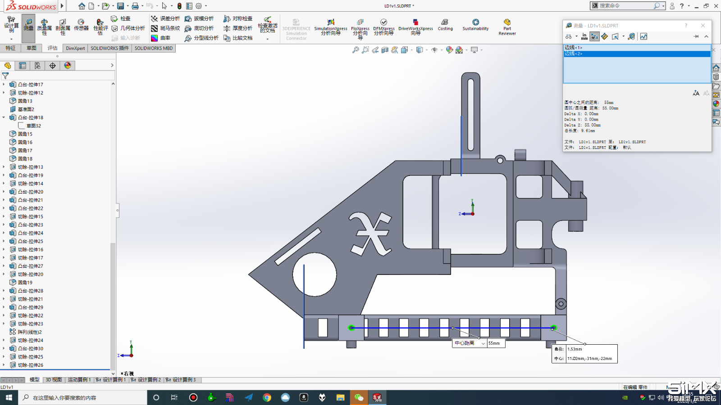Open DisplayManager appearance tab icon
This screenshot has height=405, width=721.
tap(68, 66)
